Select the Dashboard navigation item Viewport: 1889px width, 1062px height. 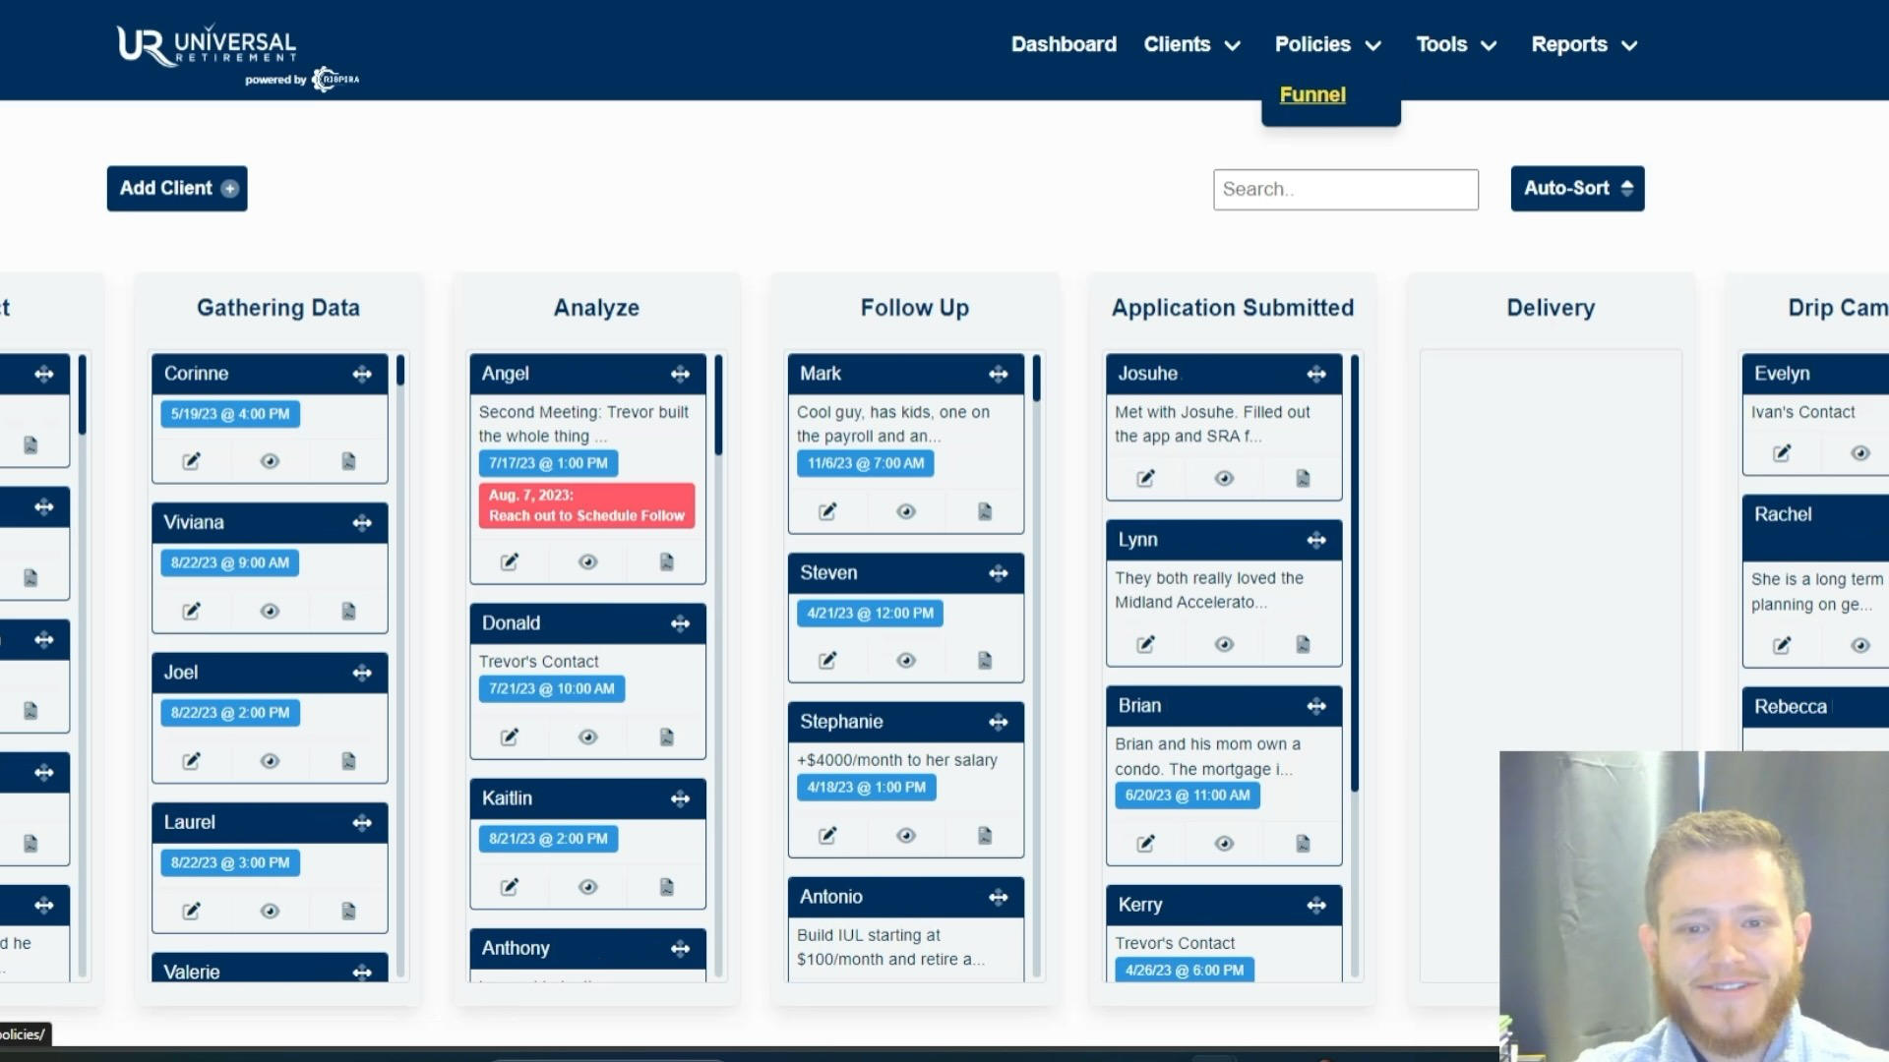pyautogui.click(x=1064, y=43)
